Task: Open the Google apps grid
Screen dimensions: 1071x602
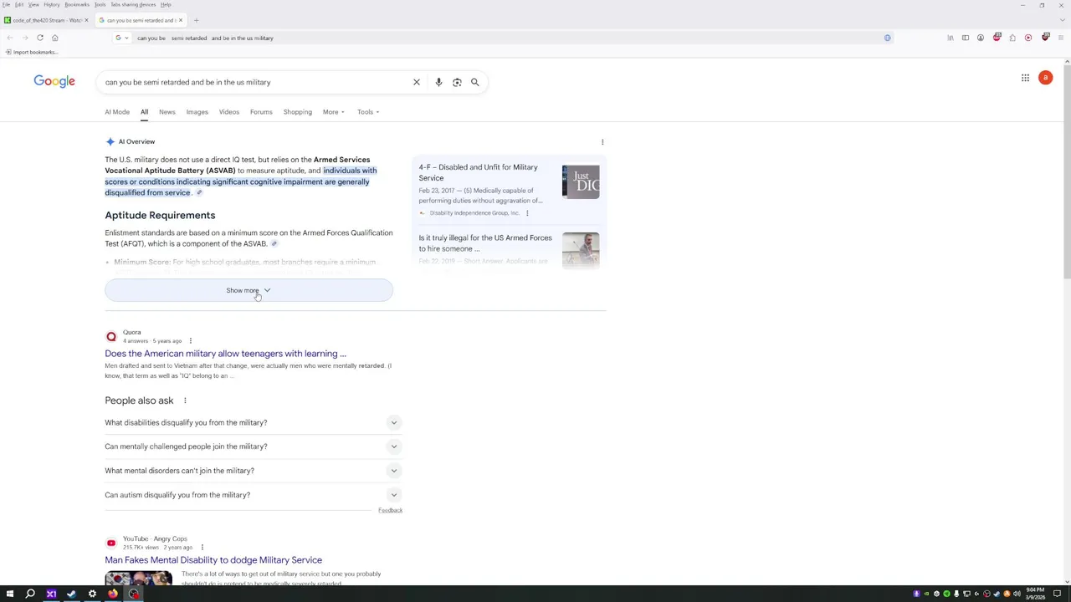Action: coord(1025,78)
